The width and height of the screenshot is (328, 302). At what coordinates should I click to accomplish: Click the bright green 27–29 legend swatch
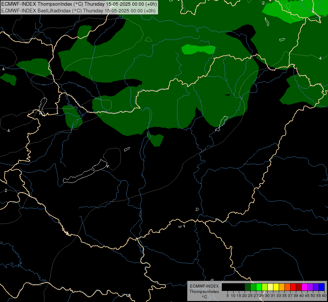(x=259, y=287)
